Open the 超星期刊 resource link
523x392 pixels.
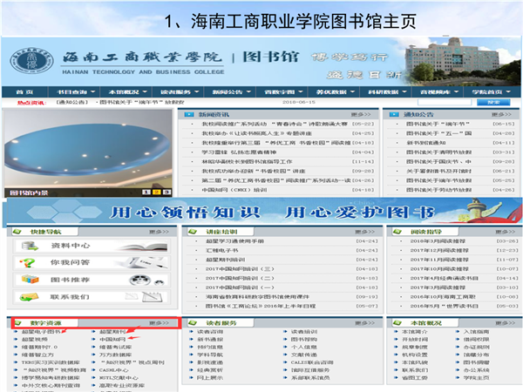coord(112,332)
